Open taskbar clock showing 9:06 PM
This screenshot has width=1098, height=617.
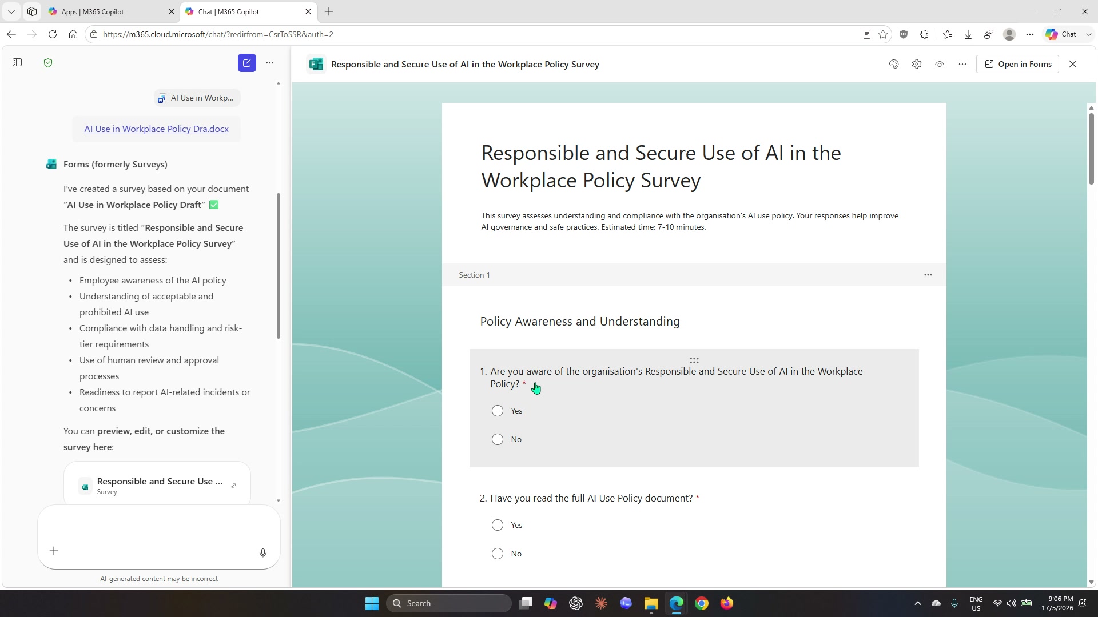click(x=1057, y=603)
